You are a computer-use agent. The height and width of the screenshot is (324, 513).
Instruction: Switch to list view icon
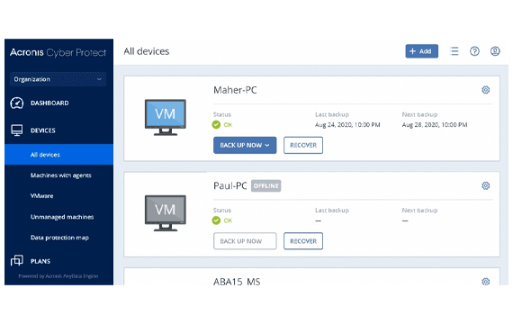click(454, 51)
